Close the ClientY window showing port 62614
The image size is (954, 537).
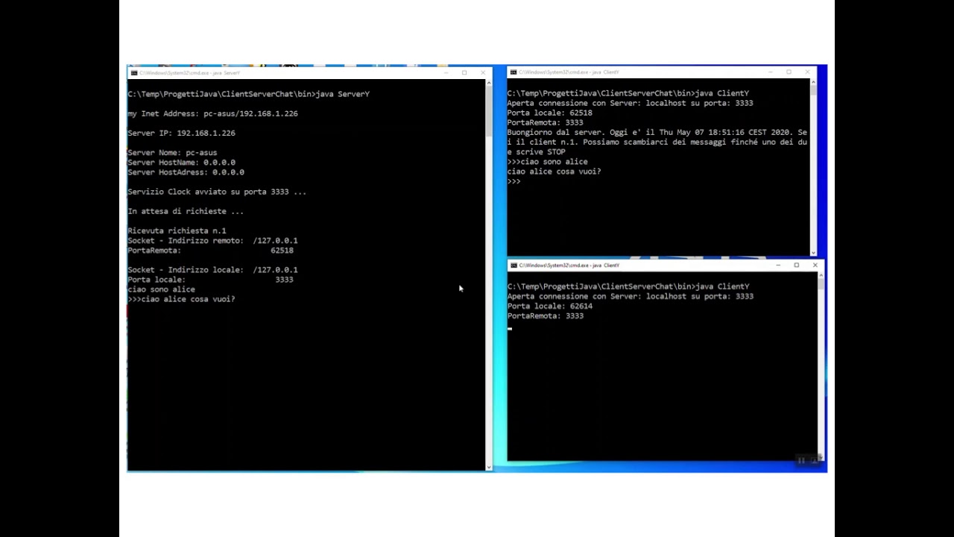[815, 266]
